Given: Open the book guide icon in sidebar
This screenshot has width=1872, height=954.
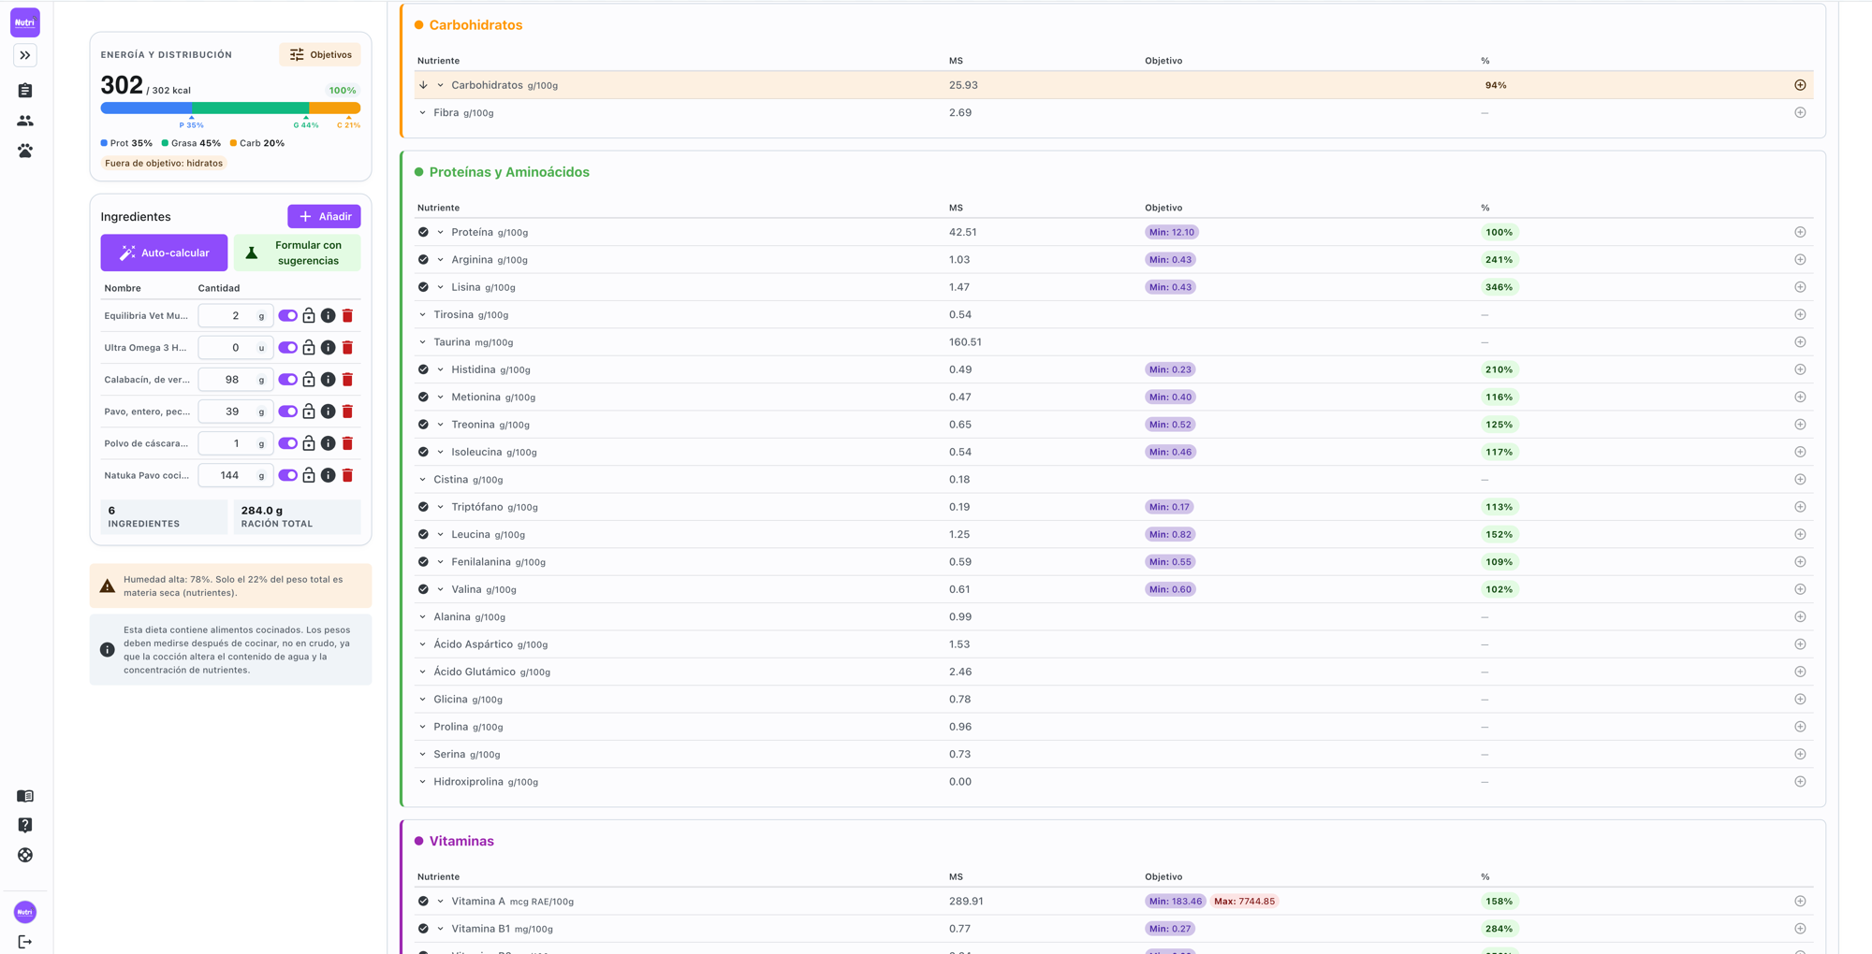Looking at the screenshot, I should tap(25, 796).
